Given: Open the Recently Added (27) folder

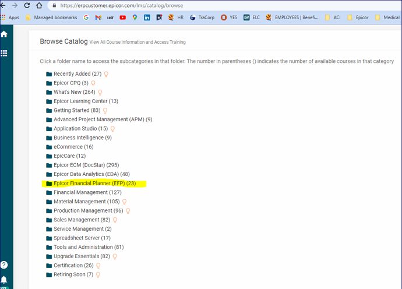Looking at the screenshot, I should (x=74, y=74).
